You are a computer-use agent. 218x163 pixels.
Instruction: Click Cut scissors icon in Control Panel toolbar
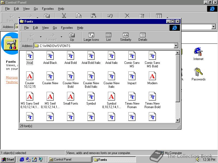click(64, 16)
